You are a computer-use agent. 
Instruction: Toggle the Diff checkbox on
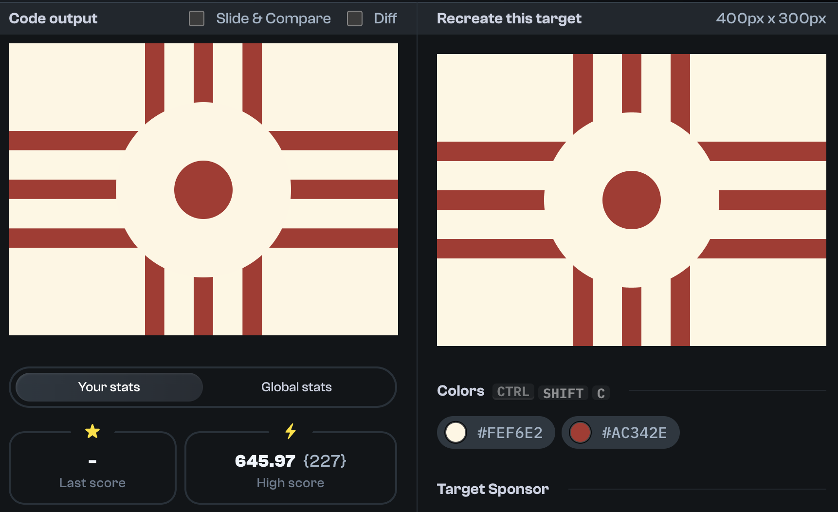[x=355, y=18]
